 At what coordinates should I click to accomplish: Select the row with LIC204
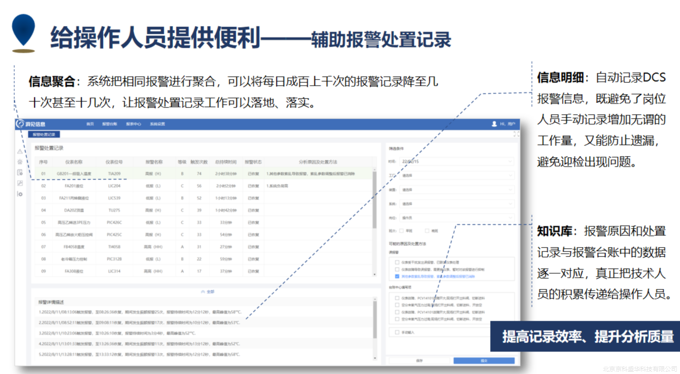pyautogui.click(x=204, y=186)
